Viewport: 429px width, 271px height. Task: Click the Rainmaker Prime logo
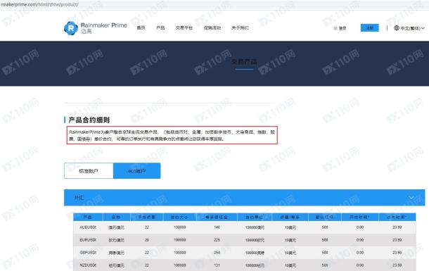point(95,28)
